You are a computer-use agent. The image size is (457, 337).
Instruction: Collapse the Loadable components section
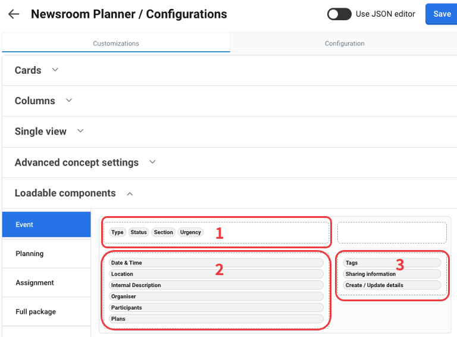130,194
